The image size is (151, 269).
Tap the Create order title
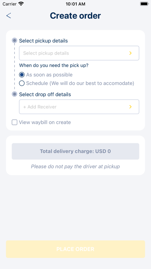(75, 15)
